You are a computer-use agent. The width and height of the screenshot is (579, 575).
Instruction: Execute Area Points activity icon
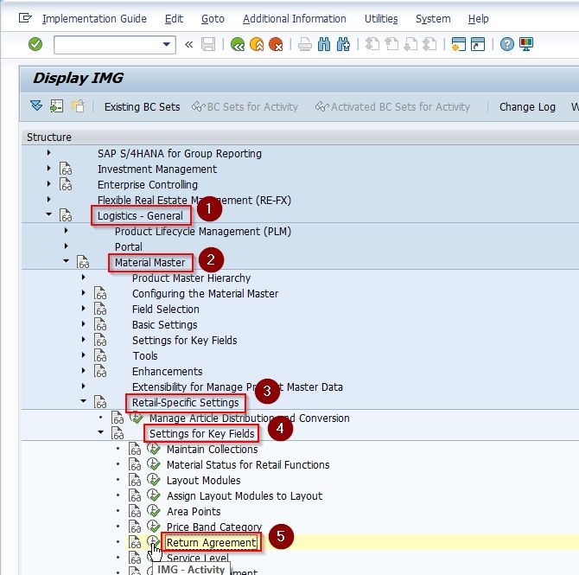click(x=153, y=511)
